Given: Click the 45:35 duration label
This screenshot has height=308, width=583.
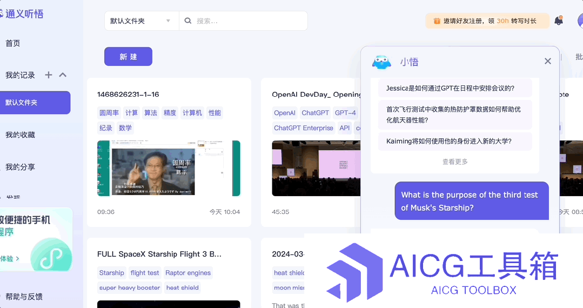Looking at the screenshot, I should [x=280, y=212].
